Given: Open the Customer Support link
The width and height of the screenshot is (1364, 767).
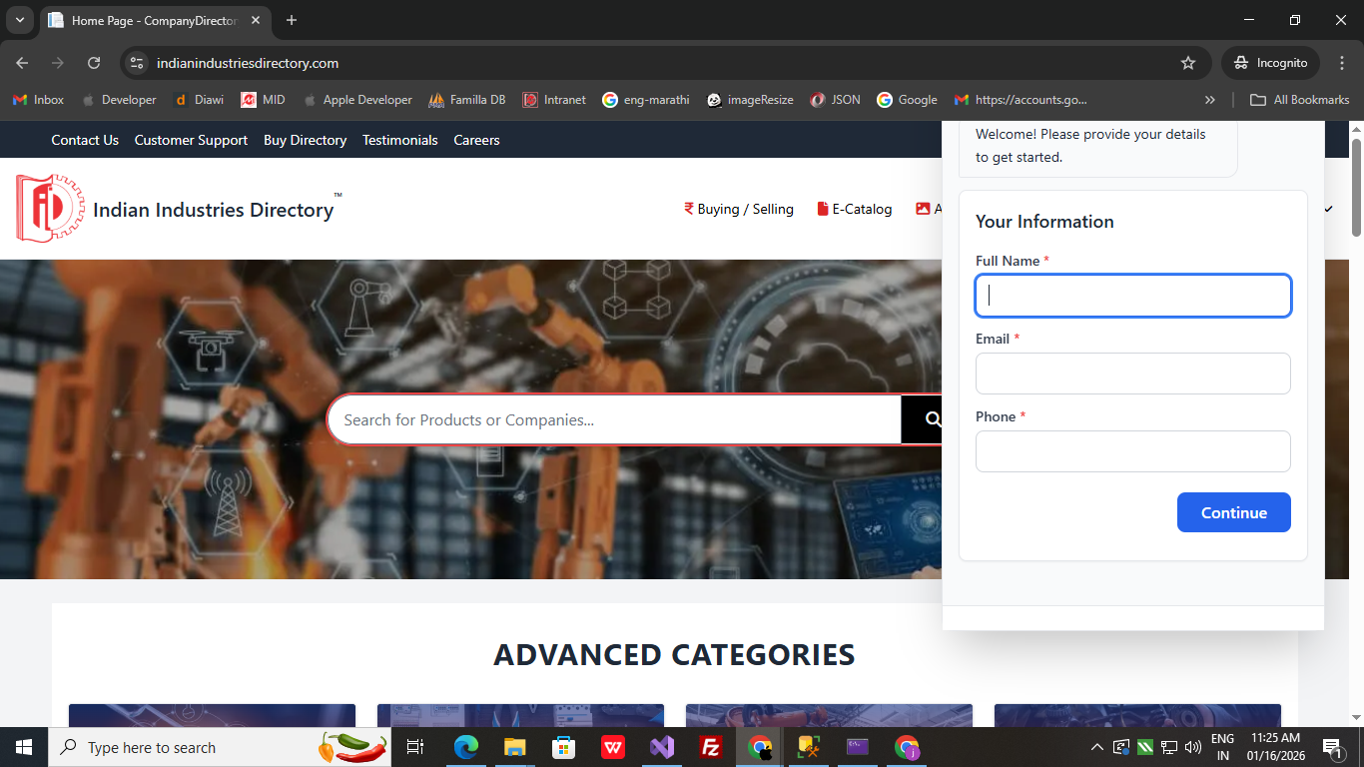Looking at the screenshot, I should pos(191,140).
